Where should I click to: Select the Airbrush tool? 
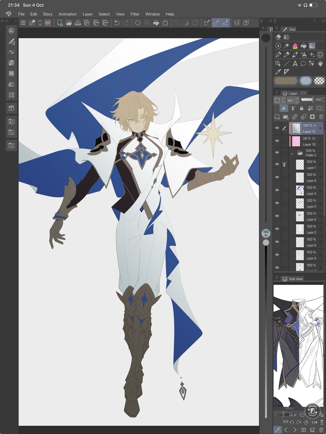pos(304,55)
